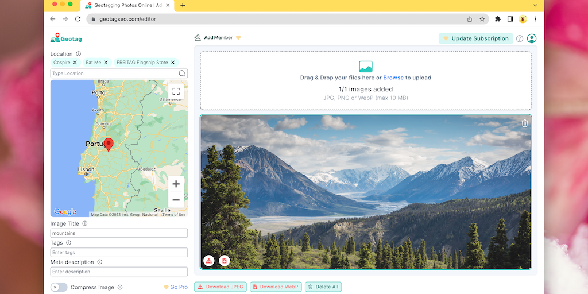Open the help question mark icon
The height and width of the screenshot is (294, 588).
coord(519,38)
